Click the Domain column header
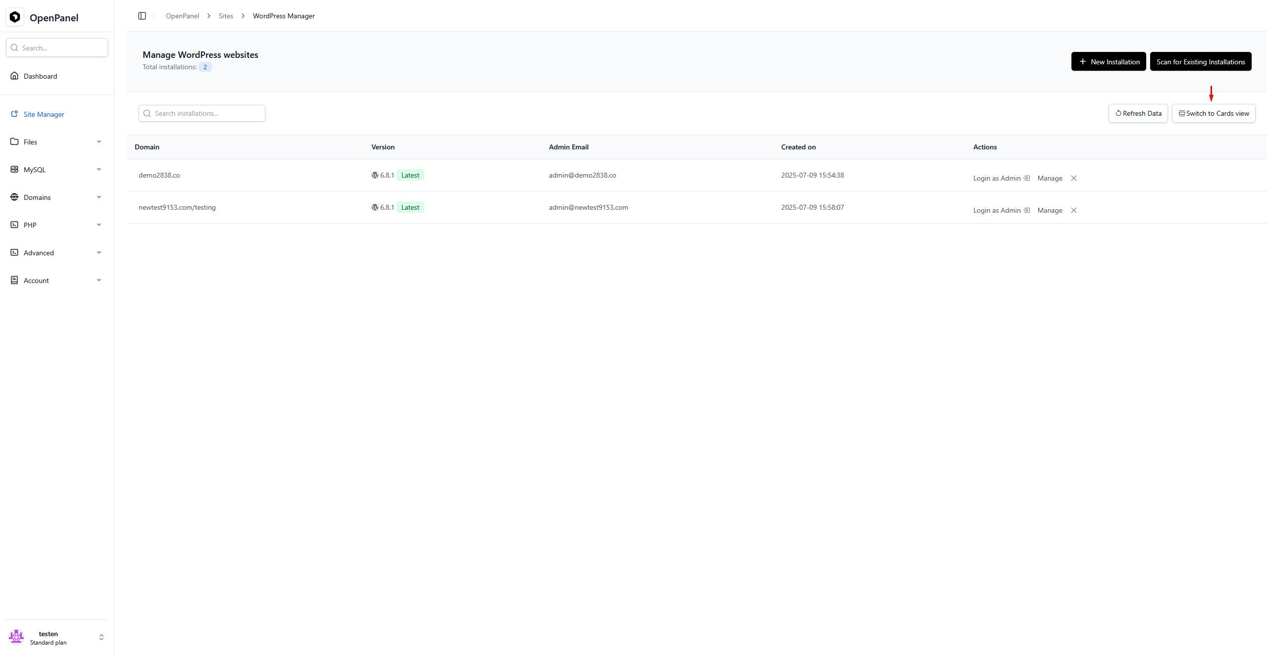1267x656 pixels. (x=147, y=147)
